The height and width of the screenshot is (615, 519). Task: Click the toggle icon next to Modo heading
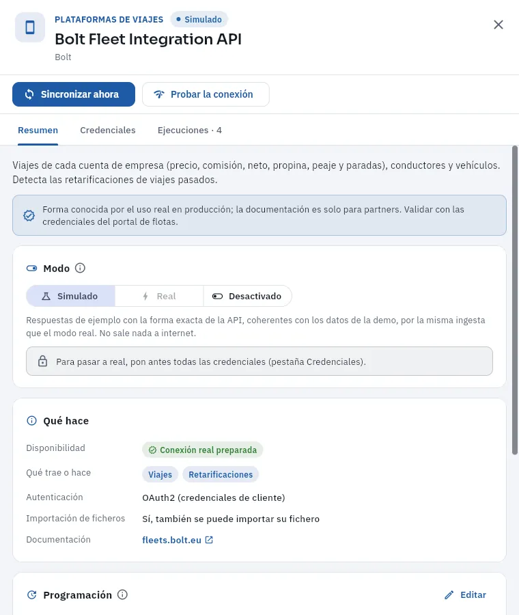(x=31, y=269)
